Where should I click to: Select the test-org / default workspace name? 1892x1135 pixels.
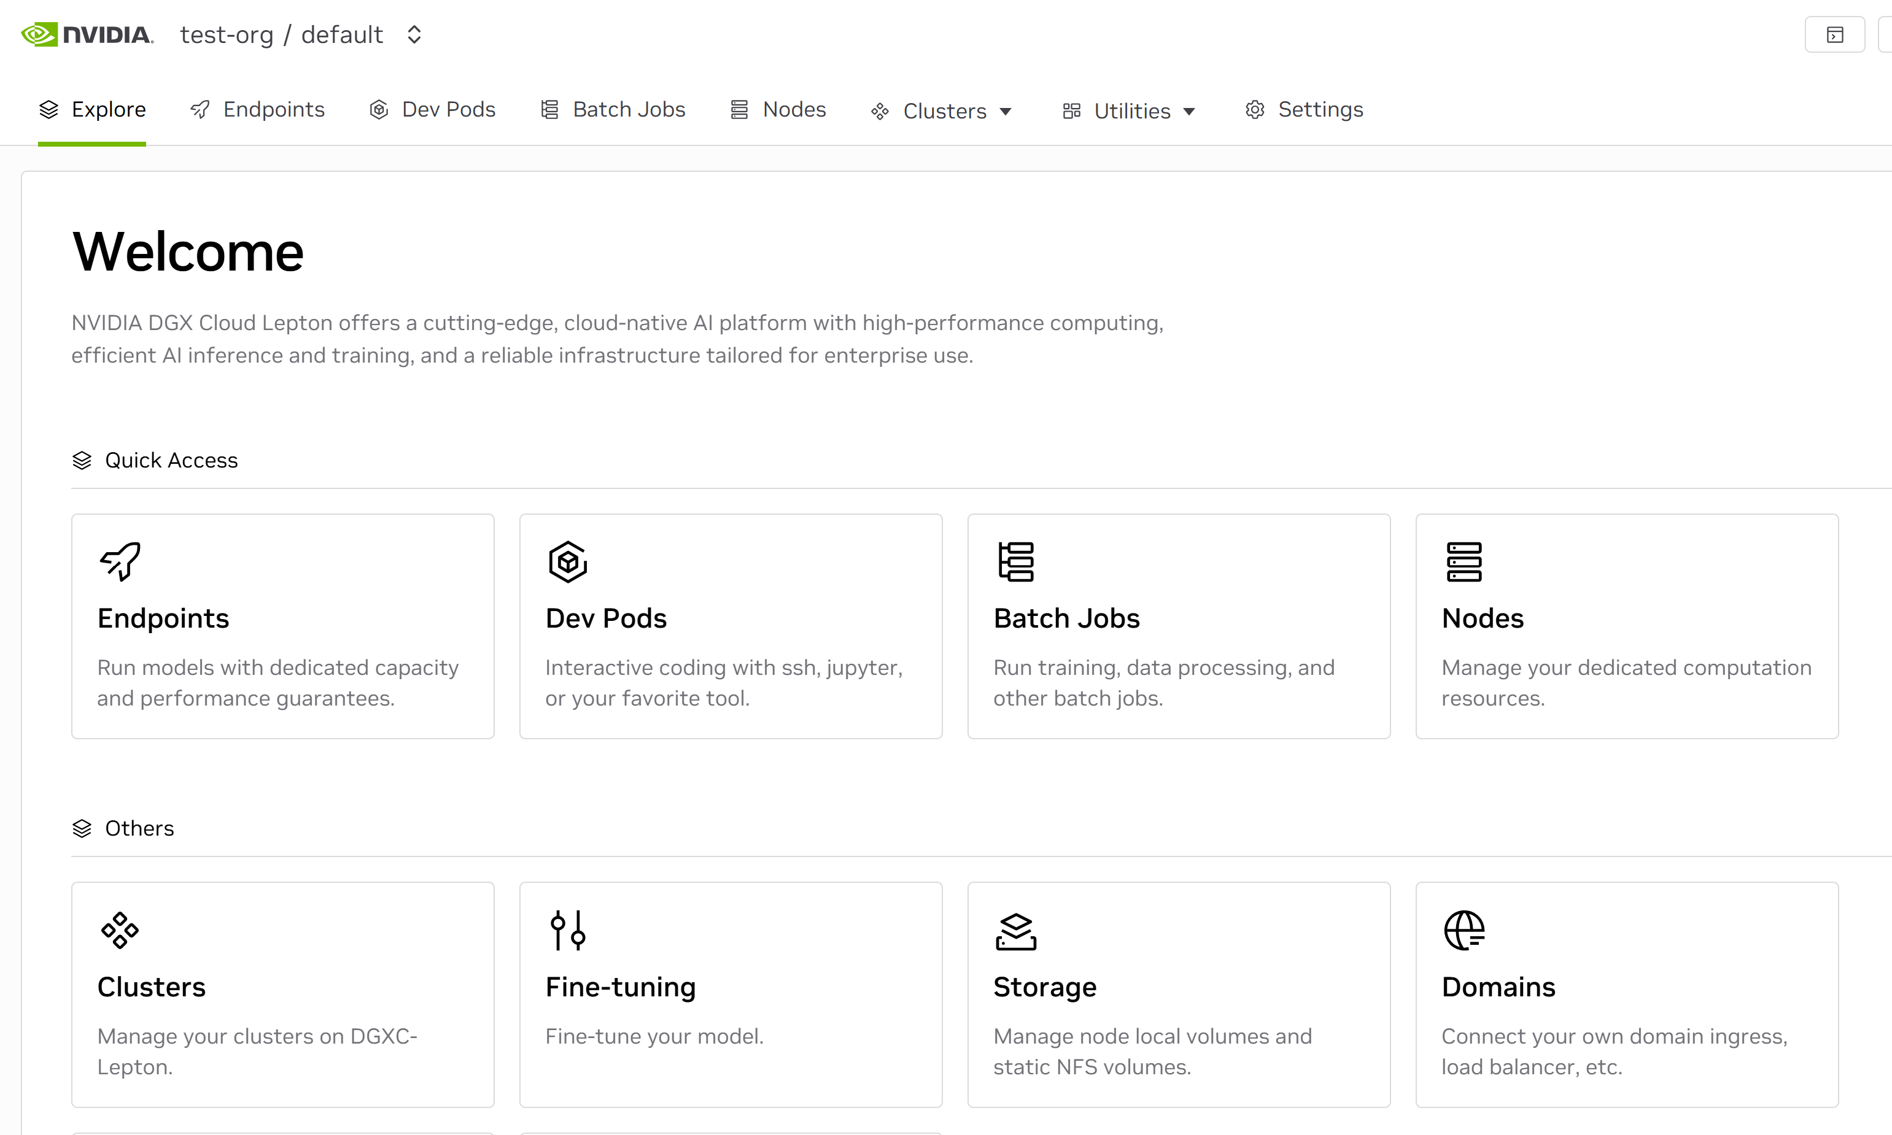click(281, 34)
